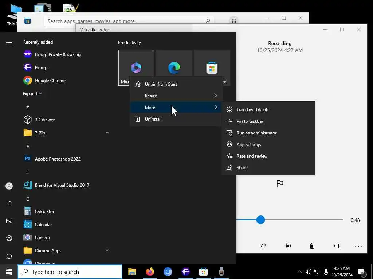Click the Floorp taskbar icon
373x279 pixels.
[x=185, y=272]
